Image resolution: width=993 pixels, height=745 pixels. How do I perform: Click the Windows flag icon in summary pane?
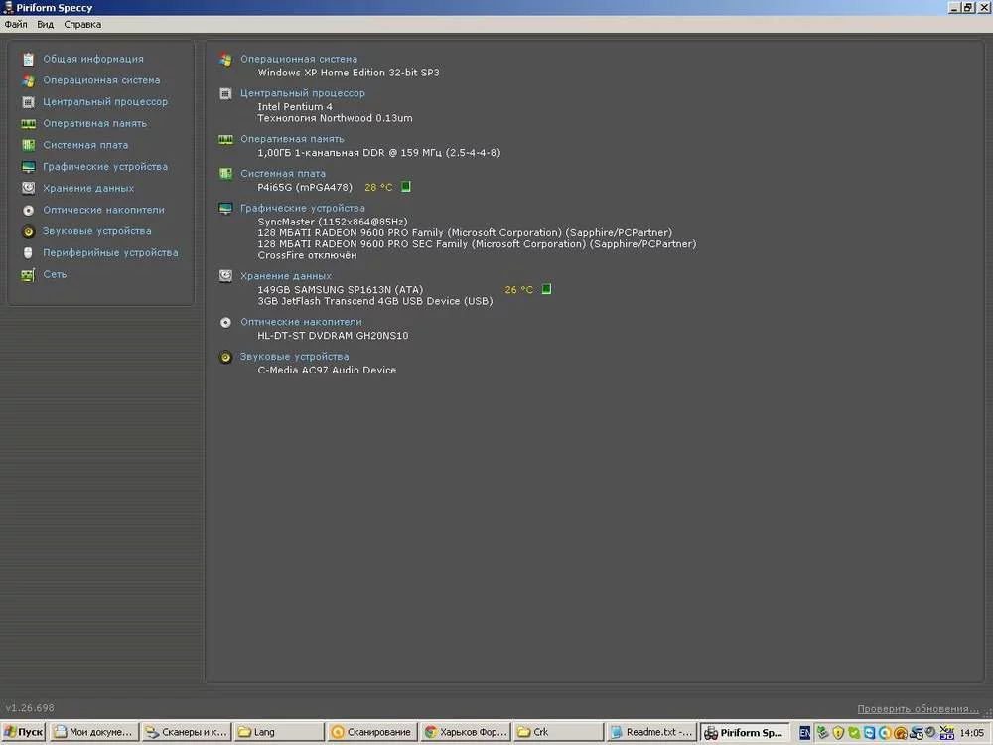coord(225,59)
